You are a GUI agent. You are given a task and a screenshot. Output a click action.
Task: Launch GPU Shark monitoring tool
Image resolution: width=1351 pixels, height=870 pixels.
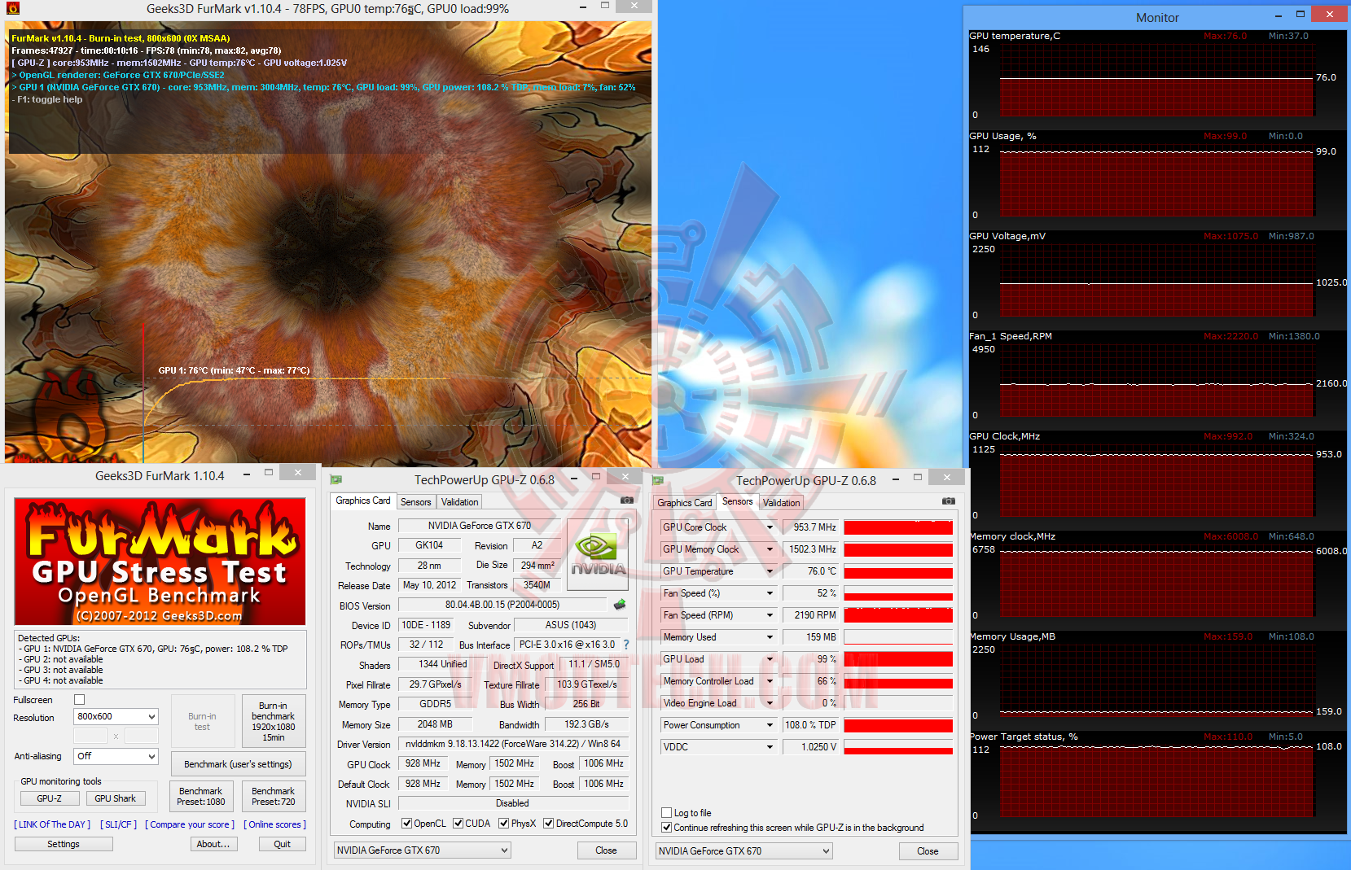tap(116, 798)
